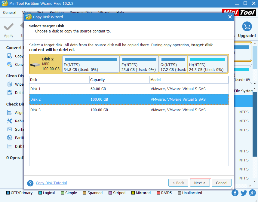Click the H:(NTFS) 24.3 GB partition block

coord(208,64)
